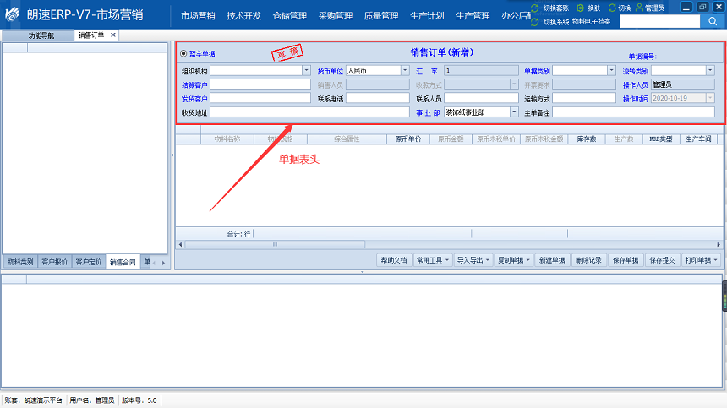Click the 生产车间 column header

[x=698, y=139]
